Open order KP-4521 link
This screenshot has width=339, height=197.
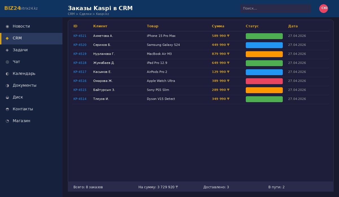[x=80, y=36]
